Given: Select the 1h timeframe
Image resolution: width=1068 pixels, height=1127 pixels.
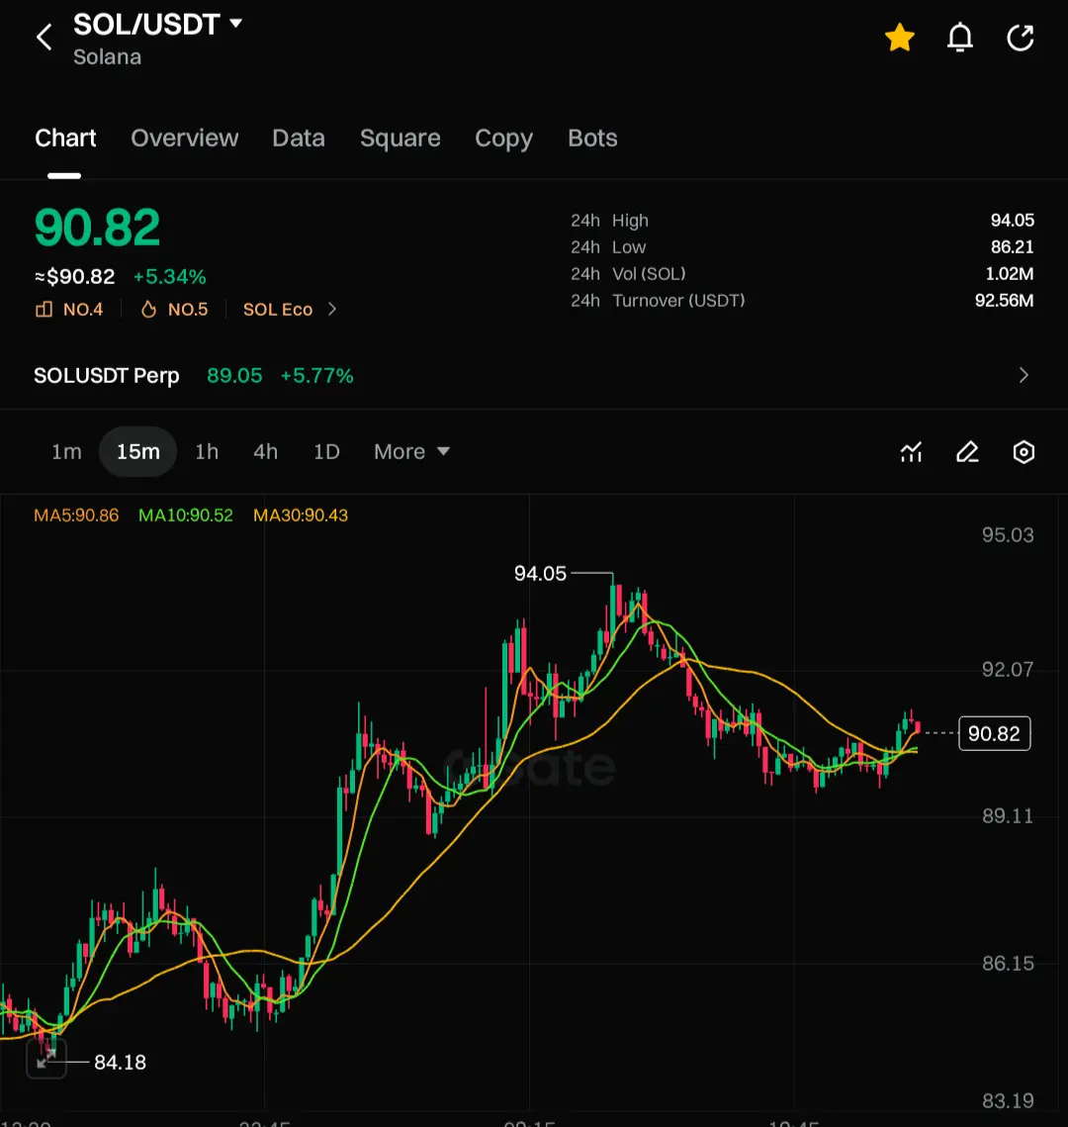Looking at the screenshot, I should 207,452.
